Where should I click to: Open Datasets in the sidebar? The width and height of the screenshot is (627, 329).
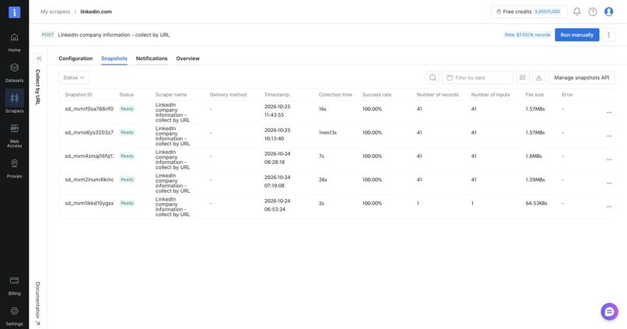(15, 72)
